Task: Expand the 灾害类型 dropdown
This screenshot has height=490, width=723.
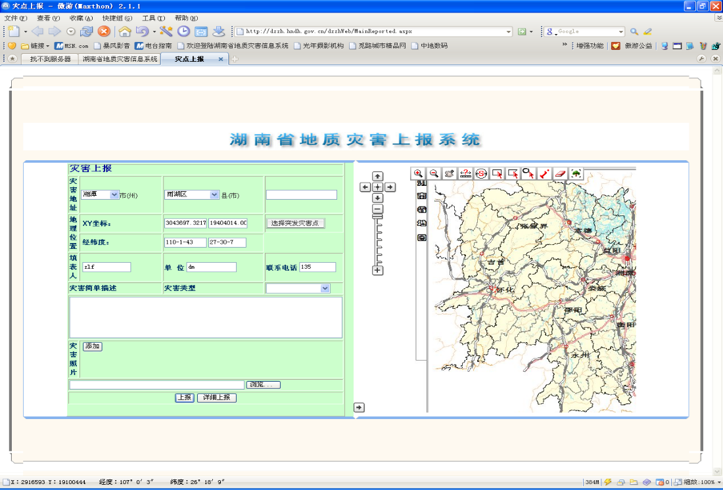Action: pos(298,288)
